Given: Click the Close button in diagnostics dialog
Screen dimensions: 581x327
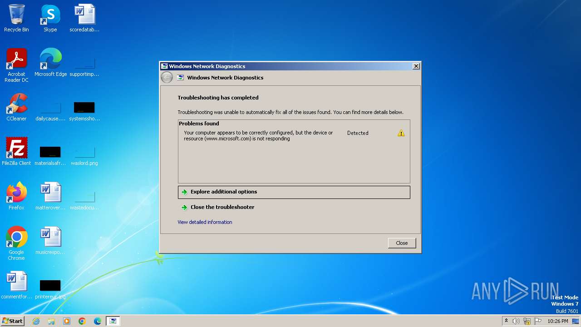Looking at the screenshot, I should point(402,243).
